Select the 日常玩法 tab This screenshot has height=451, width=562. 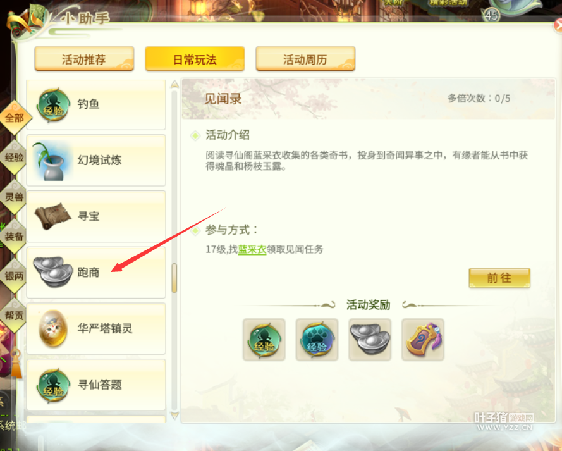pyautogui.click(x=195, y=59)
